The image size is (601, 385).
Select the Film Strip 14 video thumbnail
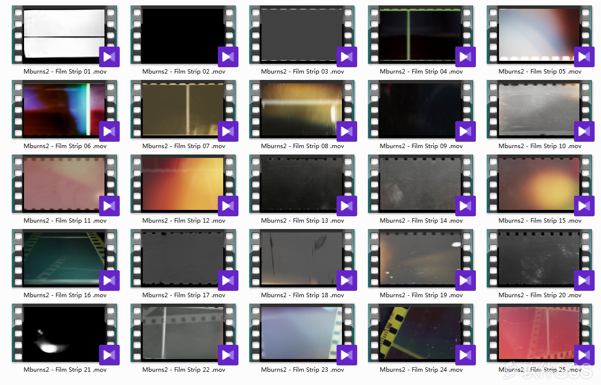(421, 184)
